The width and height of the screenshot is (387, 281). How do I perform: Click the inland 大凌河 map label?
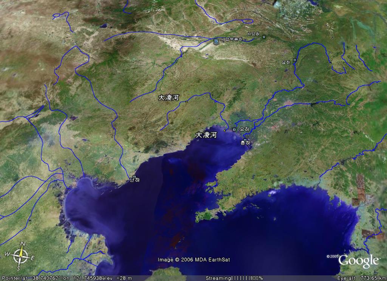168,98
